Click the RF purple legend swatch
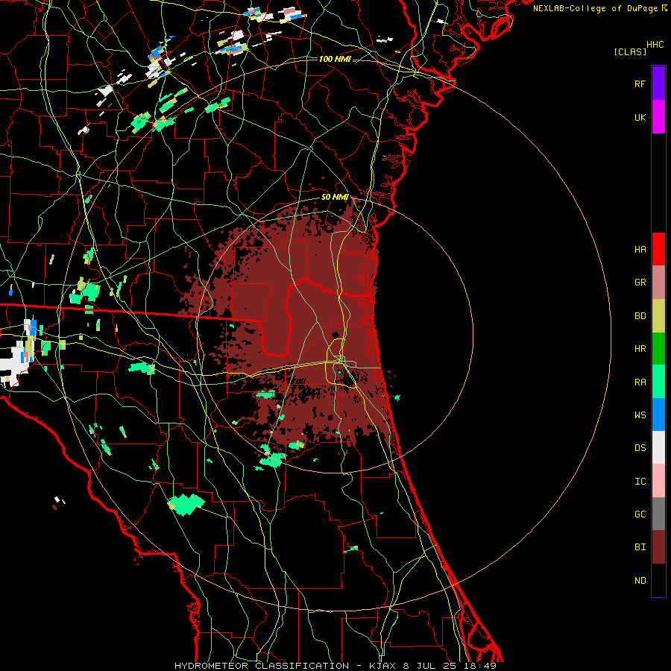This screenshot has width=671, height=671. 658,83
